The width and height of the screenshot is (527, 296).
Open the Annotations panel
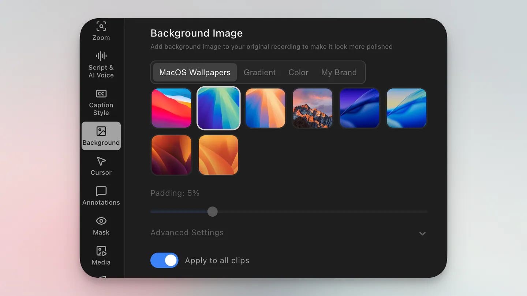point(101,196)
